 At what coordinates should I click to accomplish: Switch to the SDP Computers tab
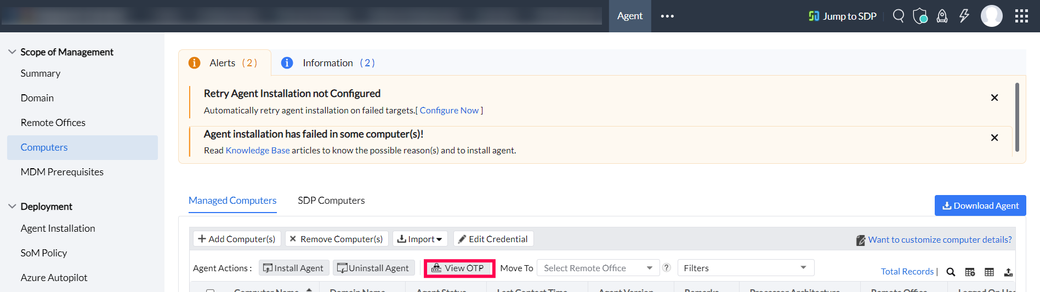[x=331, y=201]
